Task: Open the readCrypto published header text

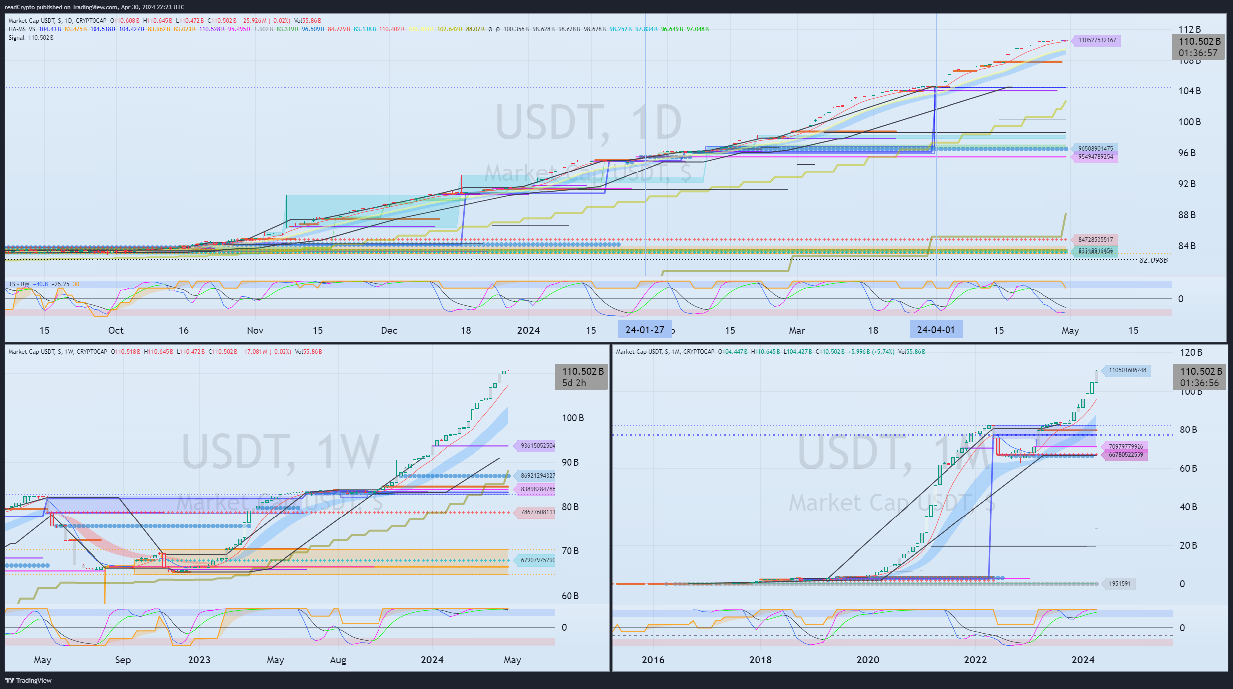Action: 95,7
